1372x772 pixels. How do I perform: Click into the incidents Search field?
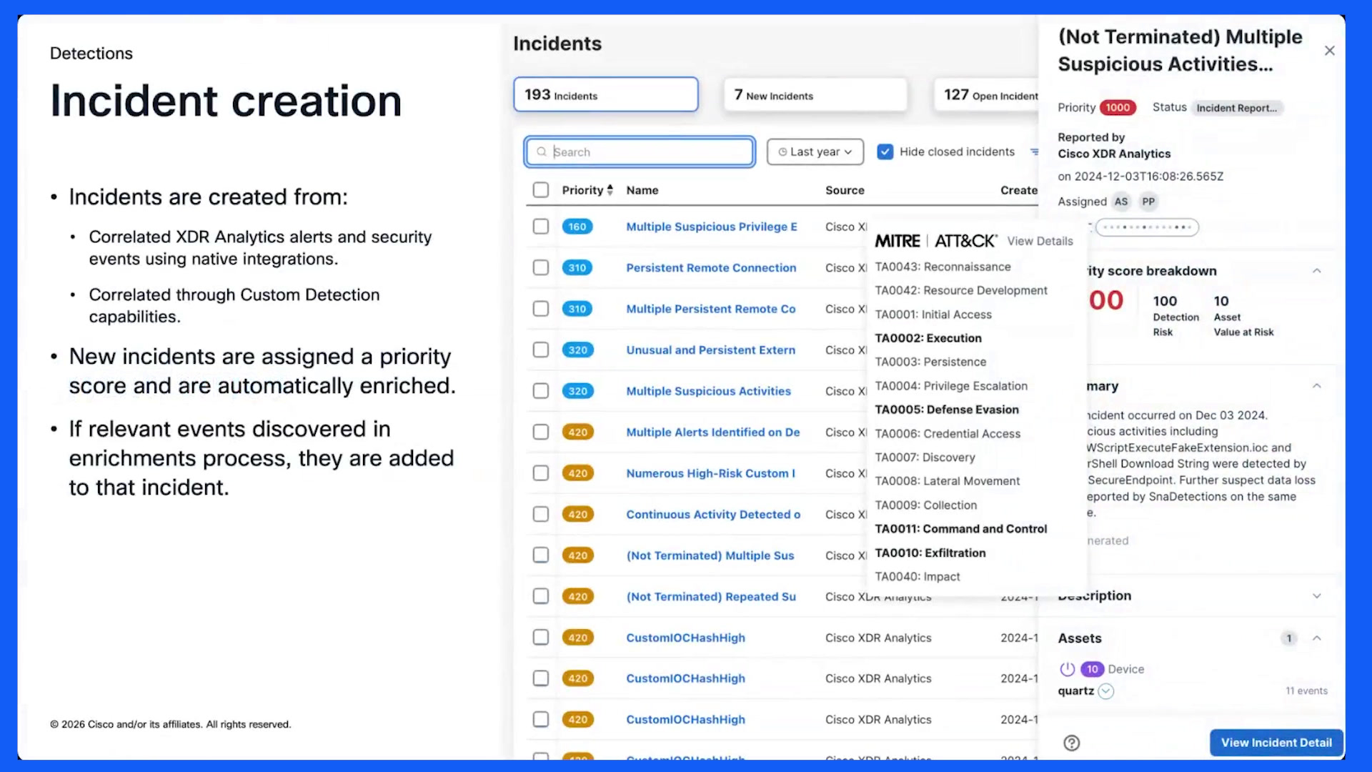(x=640, y=152)
